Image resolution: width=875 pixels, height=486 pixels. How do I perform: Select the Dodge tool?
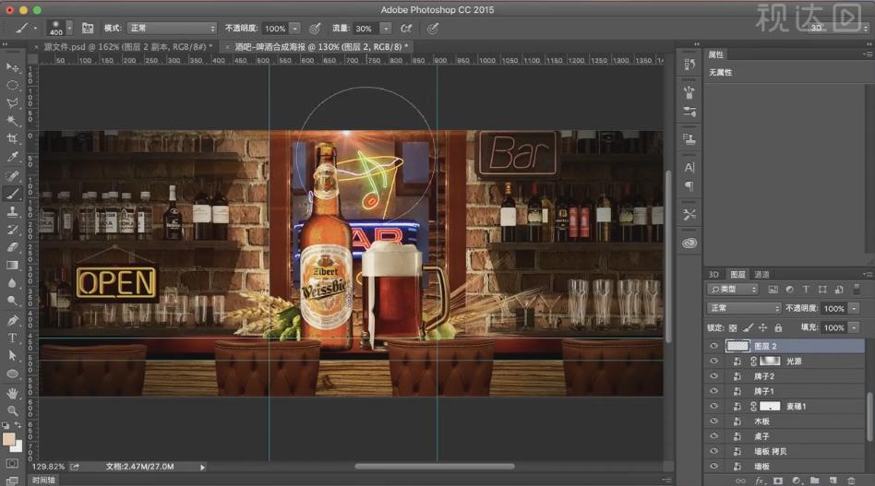coord(12,301)
